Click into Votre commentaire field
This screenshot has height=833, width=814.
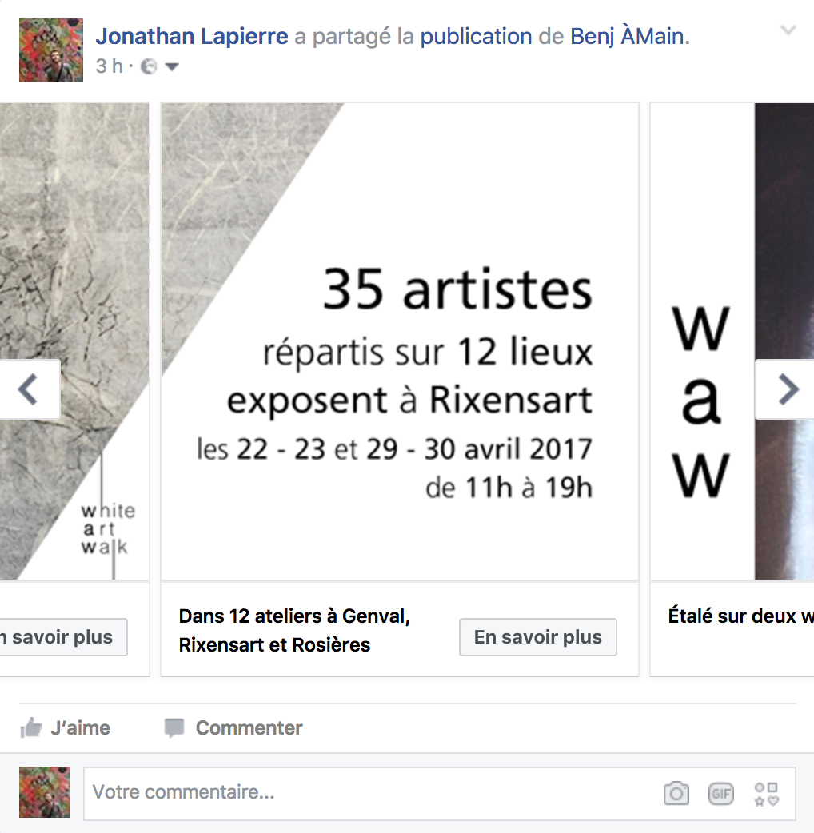pyautogui.click(x=372, y=793)
